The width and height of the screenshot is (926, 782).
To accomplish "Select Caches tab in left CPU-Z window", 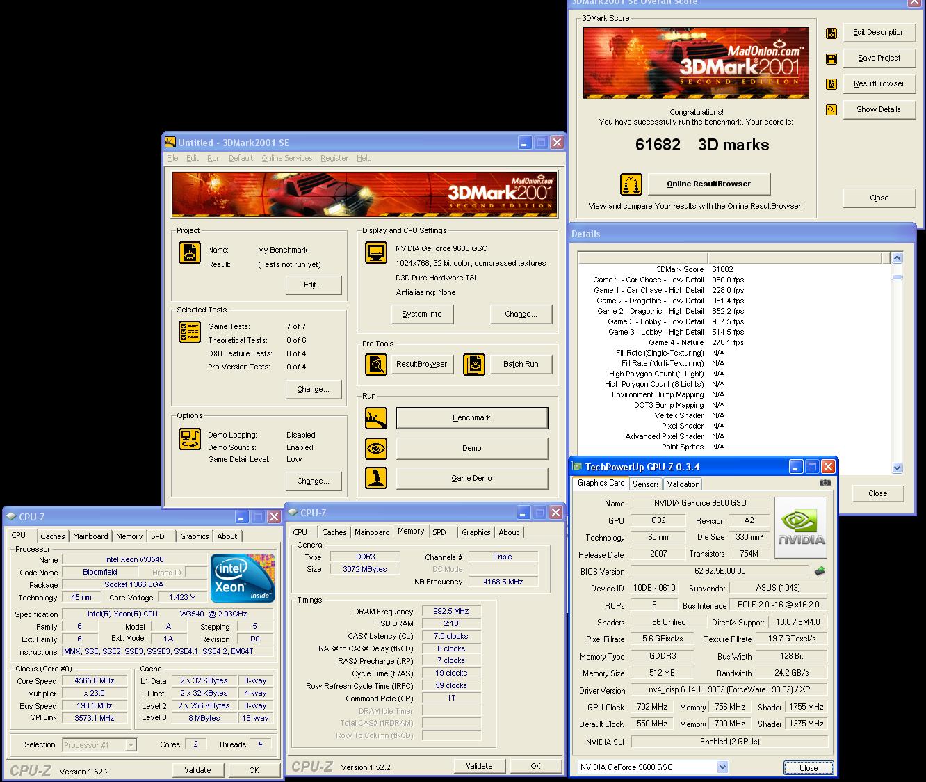I will [53, 536].
